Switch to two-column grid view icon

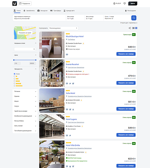coord(133,28)
